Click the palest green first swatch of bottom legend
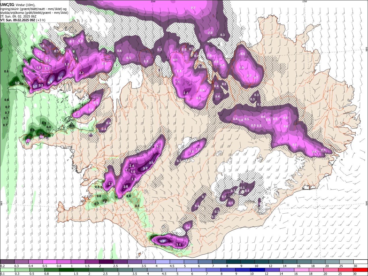The height and width of the screenshot is (276, 368). (x=7, y=270)
